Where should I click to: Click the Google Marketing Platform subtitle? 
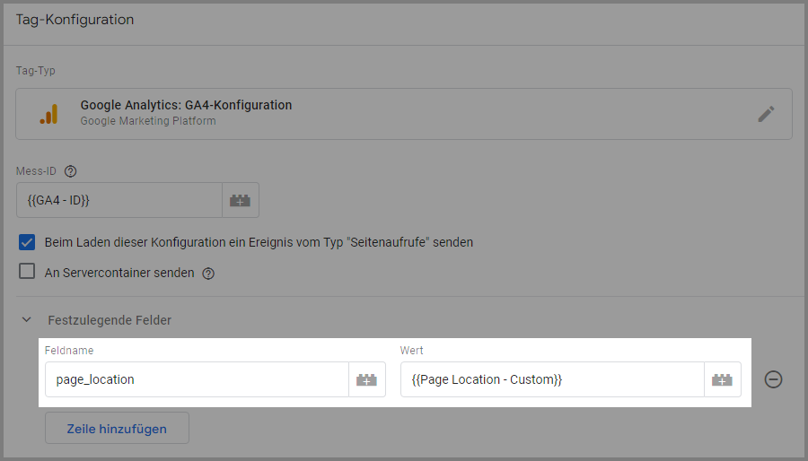148,121
